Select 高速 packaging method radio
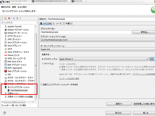Screen dimensions: 155x116 pyautogui.click(x=60, y=70)
